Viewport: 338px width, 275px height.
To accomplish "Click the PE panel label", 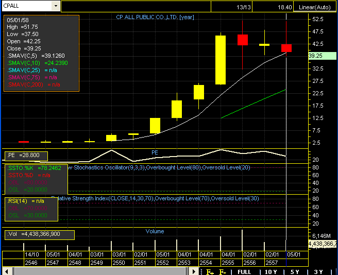I will (x=155, y=152).
